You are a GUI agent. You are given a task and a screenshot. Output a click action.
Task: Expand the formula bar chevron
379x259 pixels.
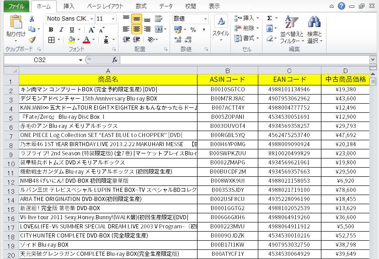click(x=373, y=59)
